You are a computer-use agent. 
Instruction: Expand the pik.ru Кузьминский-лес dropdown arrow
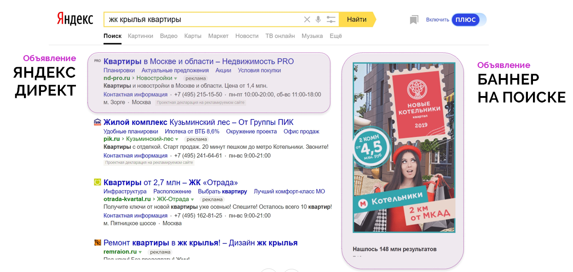click(177, 139)
